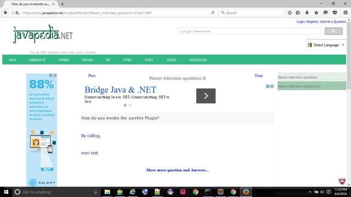Open the Firefox hamburger menu
This screenshot has width=351, height=197.
346,13
